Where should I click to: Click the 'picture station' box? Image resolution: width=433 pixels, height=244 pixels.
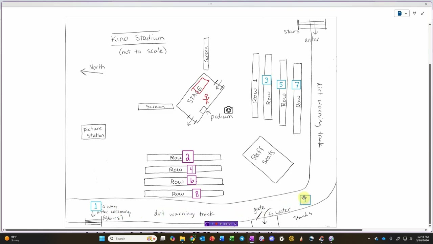94,132
